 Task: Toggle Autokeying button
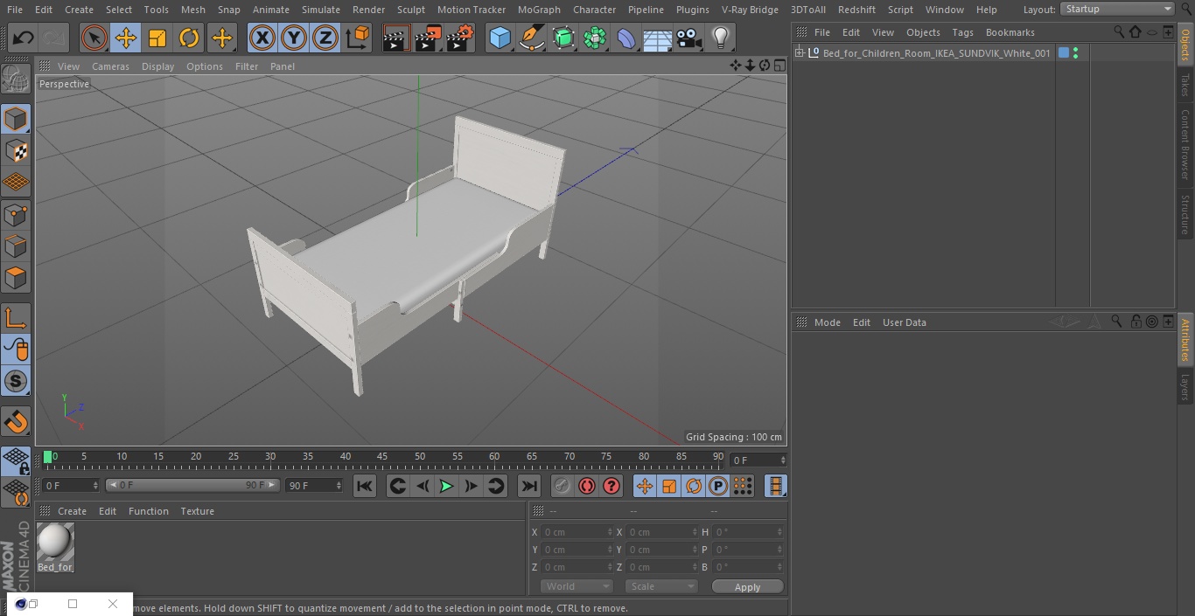click(587, 486)
